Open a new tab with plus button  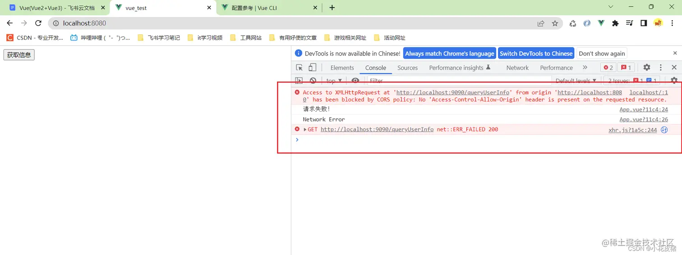332,8
